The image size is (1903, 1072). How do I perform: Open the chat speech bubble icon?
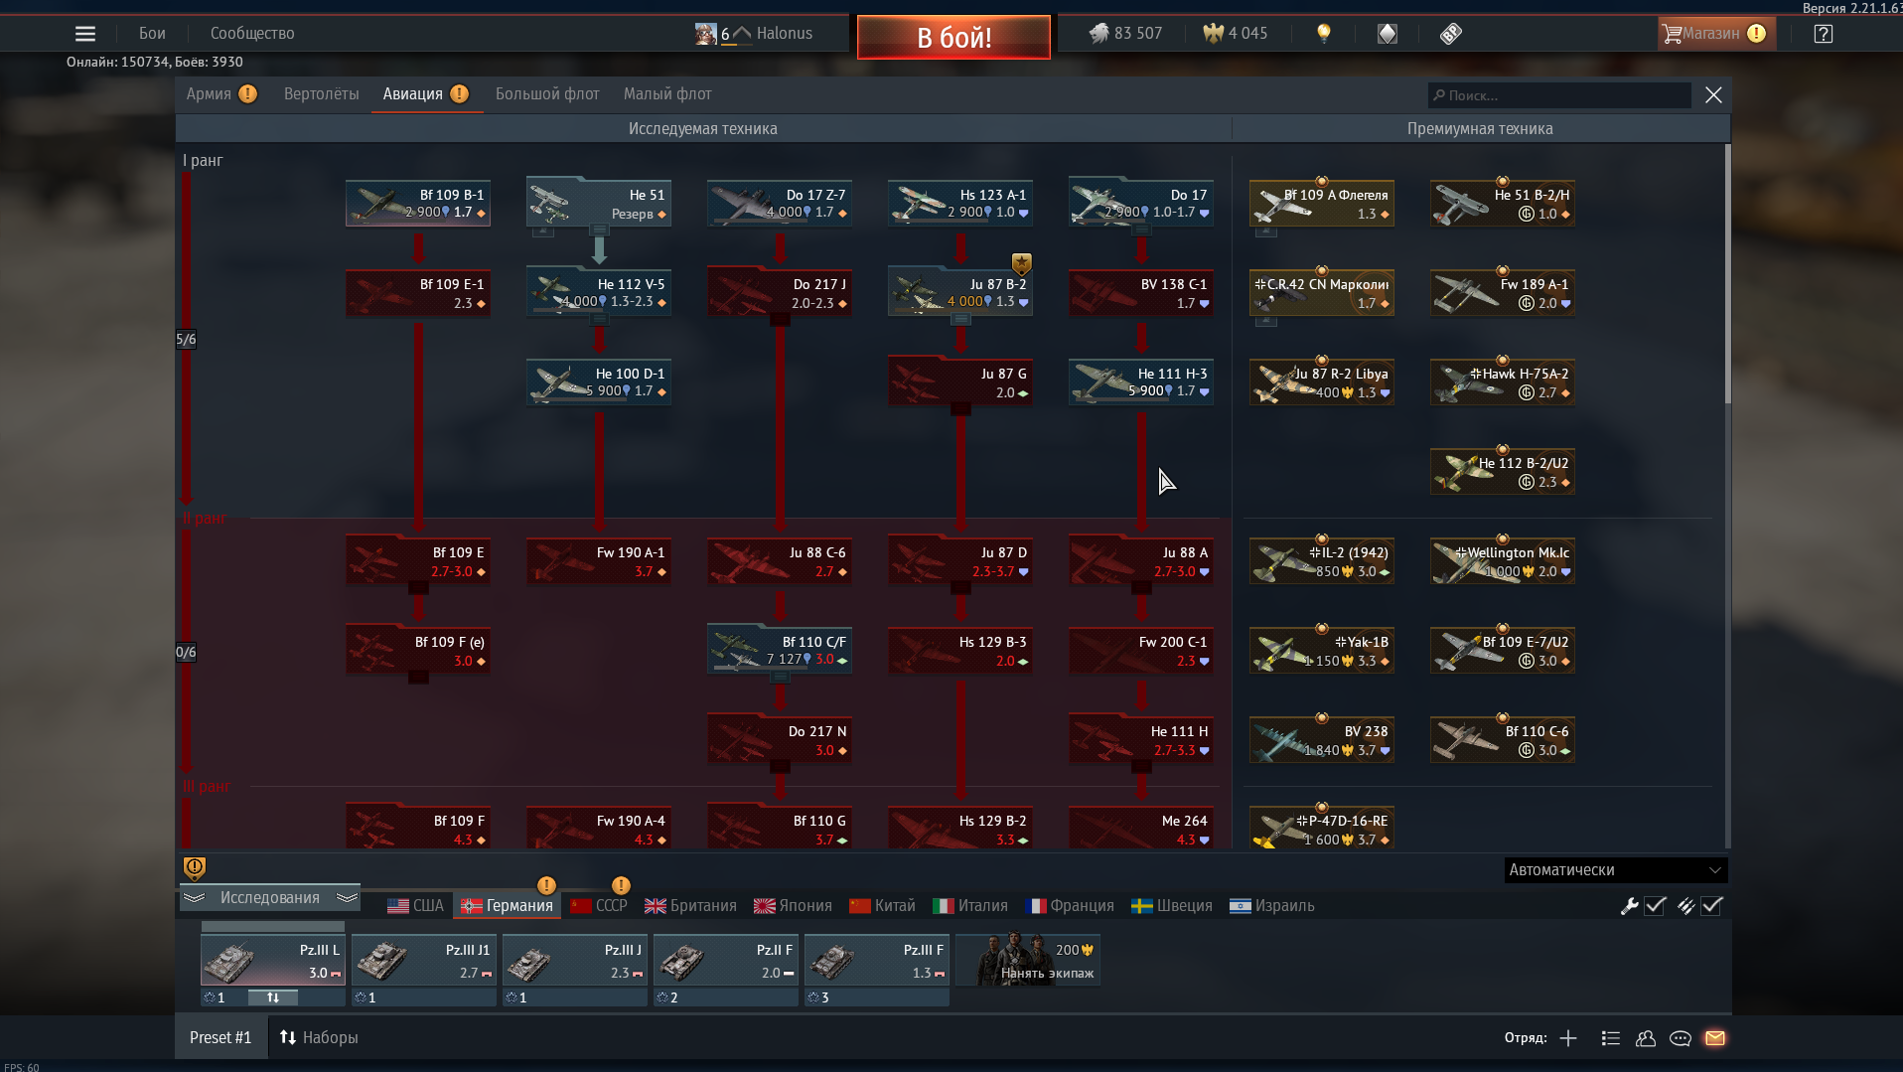point(1681,1038)
